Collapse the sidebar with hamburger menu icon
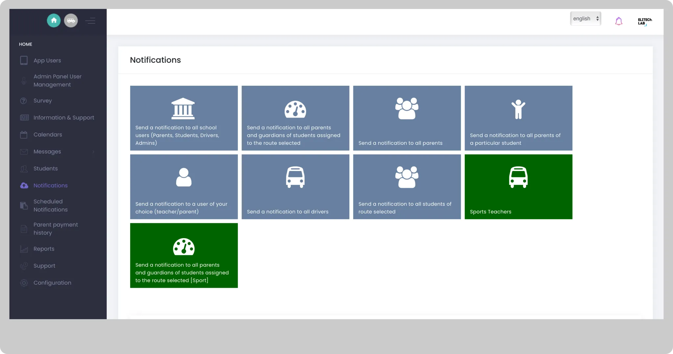 [x=90, y=21]
